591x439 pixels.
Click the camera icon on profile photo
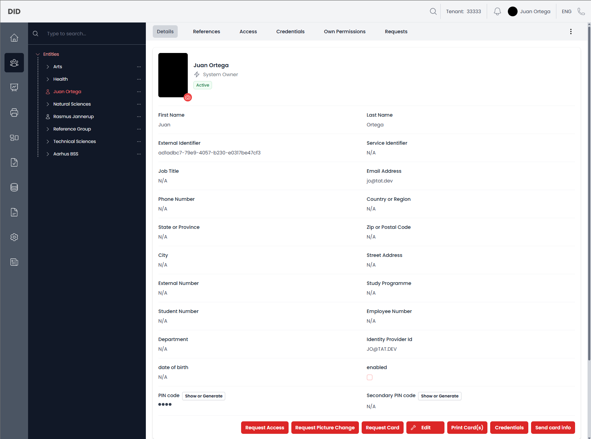188,97
